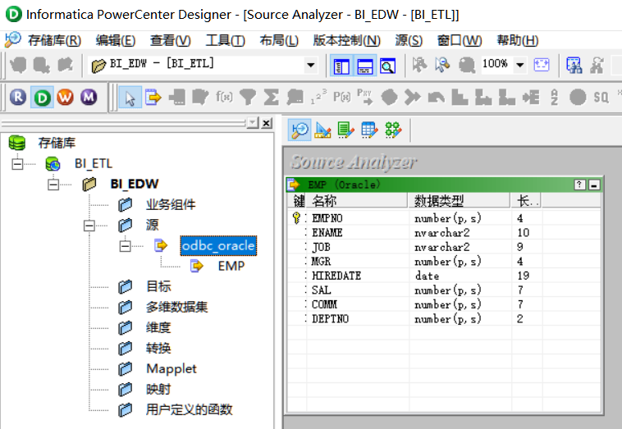
Task: Launch the Workflow Monitor (M) tool
Action: 89,97
